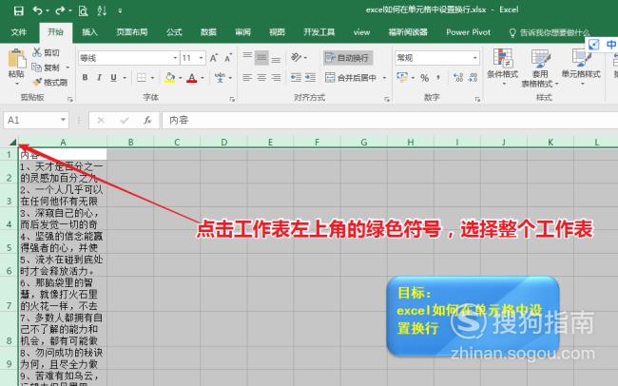Viewport: 618px width, 386px height.
Task: Increase decimal places
Action: click(458, 78)
